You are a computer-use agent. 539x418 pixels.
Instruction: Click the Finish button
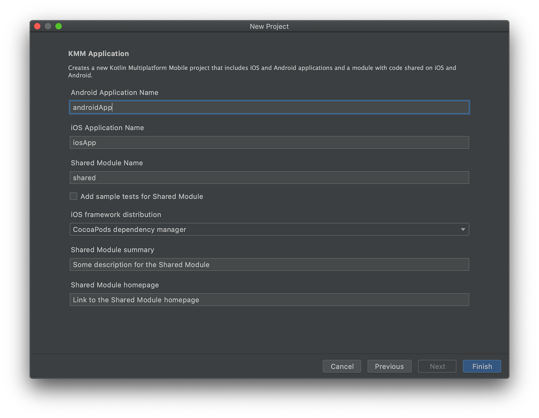(482, 366)
